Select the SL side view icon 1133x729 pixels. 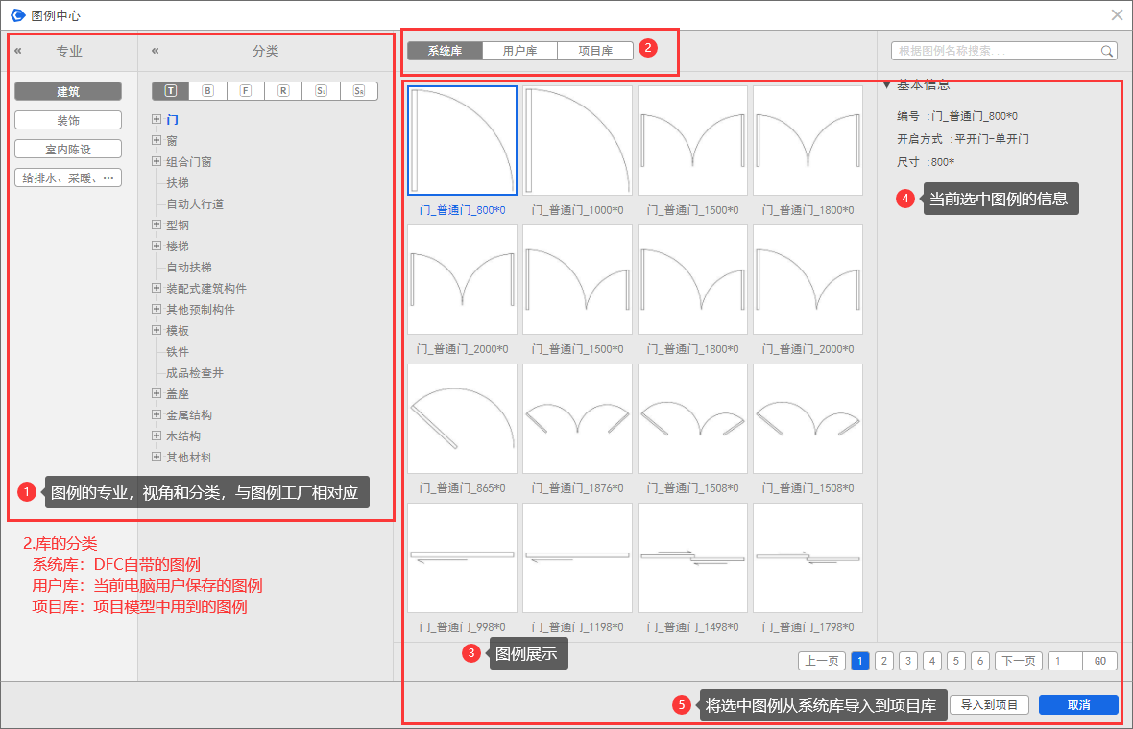(x=321, y=91)
